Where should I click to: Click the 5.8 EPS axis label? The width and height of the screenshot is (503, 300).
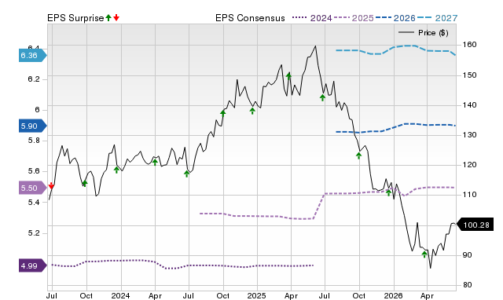click(x=34, y=141)
